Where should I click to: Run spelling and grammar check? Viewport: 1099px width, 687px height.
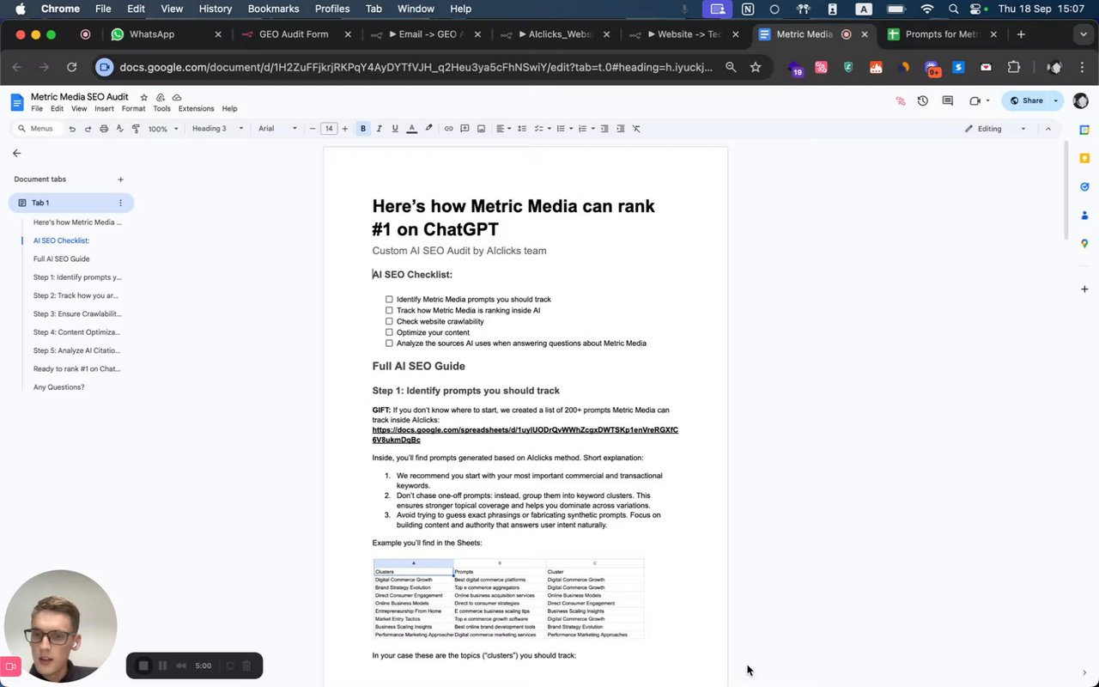[120, 129]
